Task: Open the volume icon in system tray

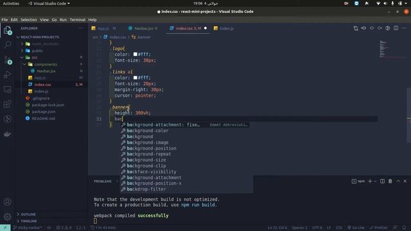Action: [385, 3]
